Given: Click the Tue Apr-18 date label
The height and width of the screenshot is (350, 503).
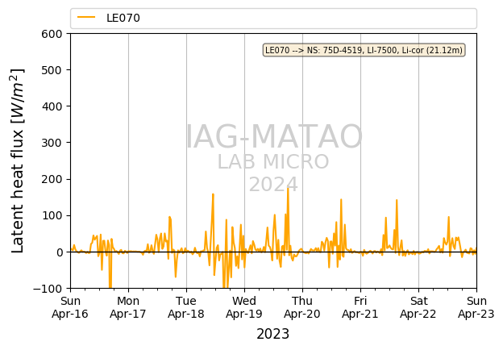Looking at the screenshot, I should [x=186, y=307].
